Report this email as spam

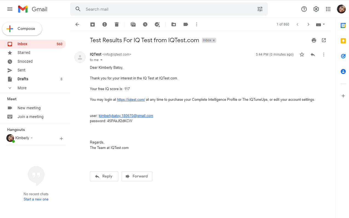click(x=104, y=24)
